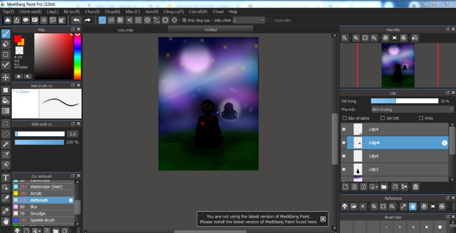
Task: Delete layer using trash icon
Action: coord(415,187)
